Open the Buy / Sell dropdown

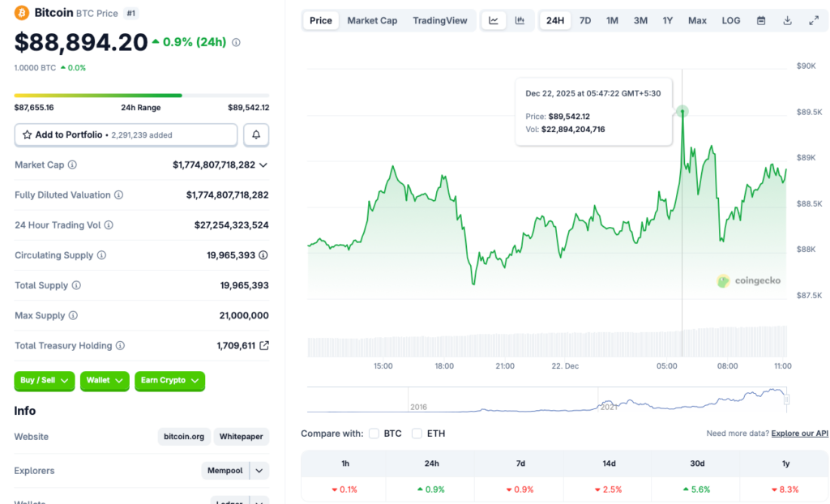click(x=44, y=381)
